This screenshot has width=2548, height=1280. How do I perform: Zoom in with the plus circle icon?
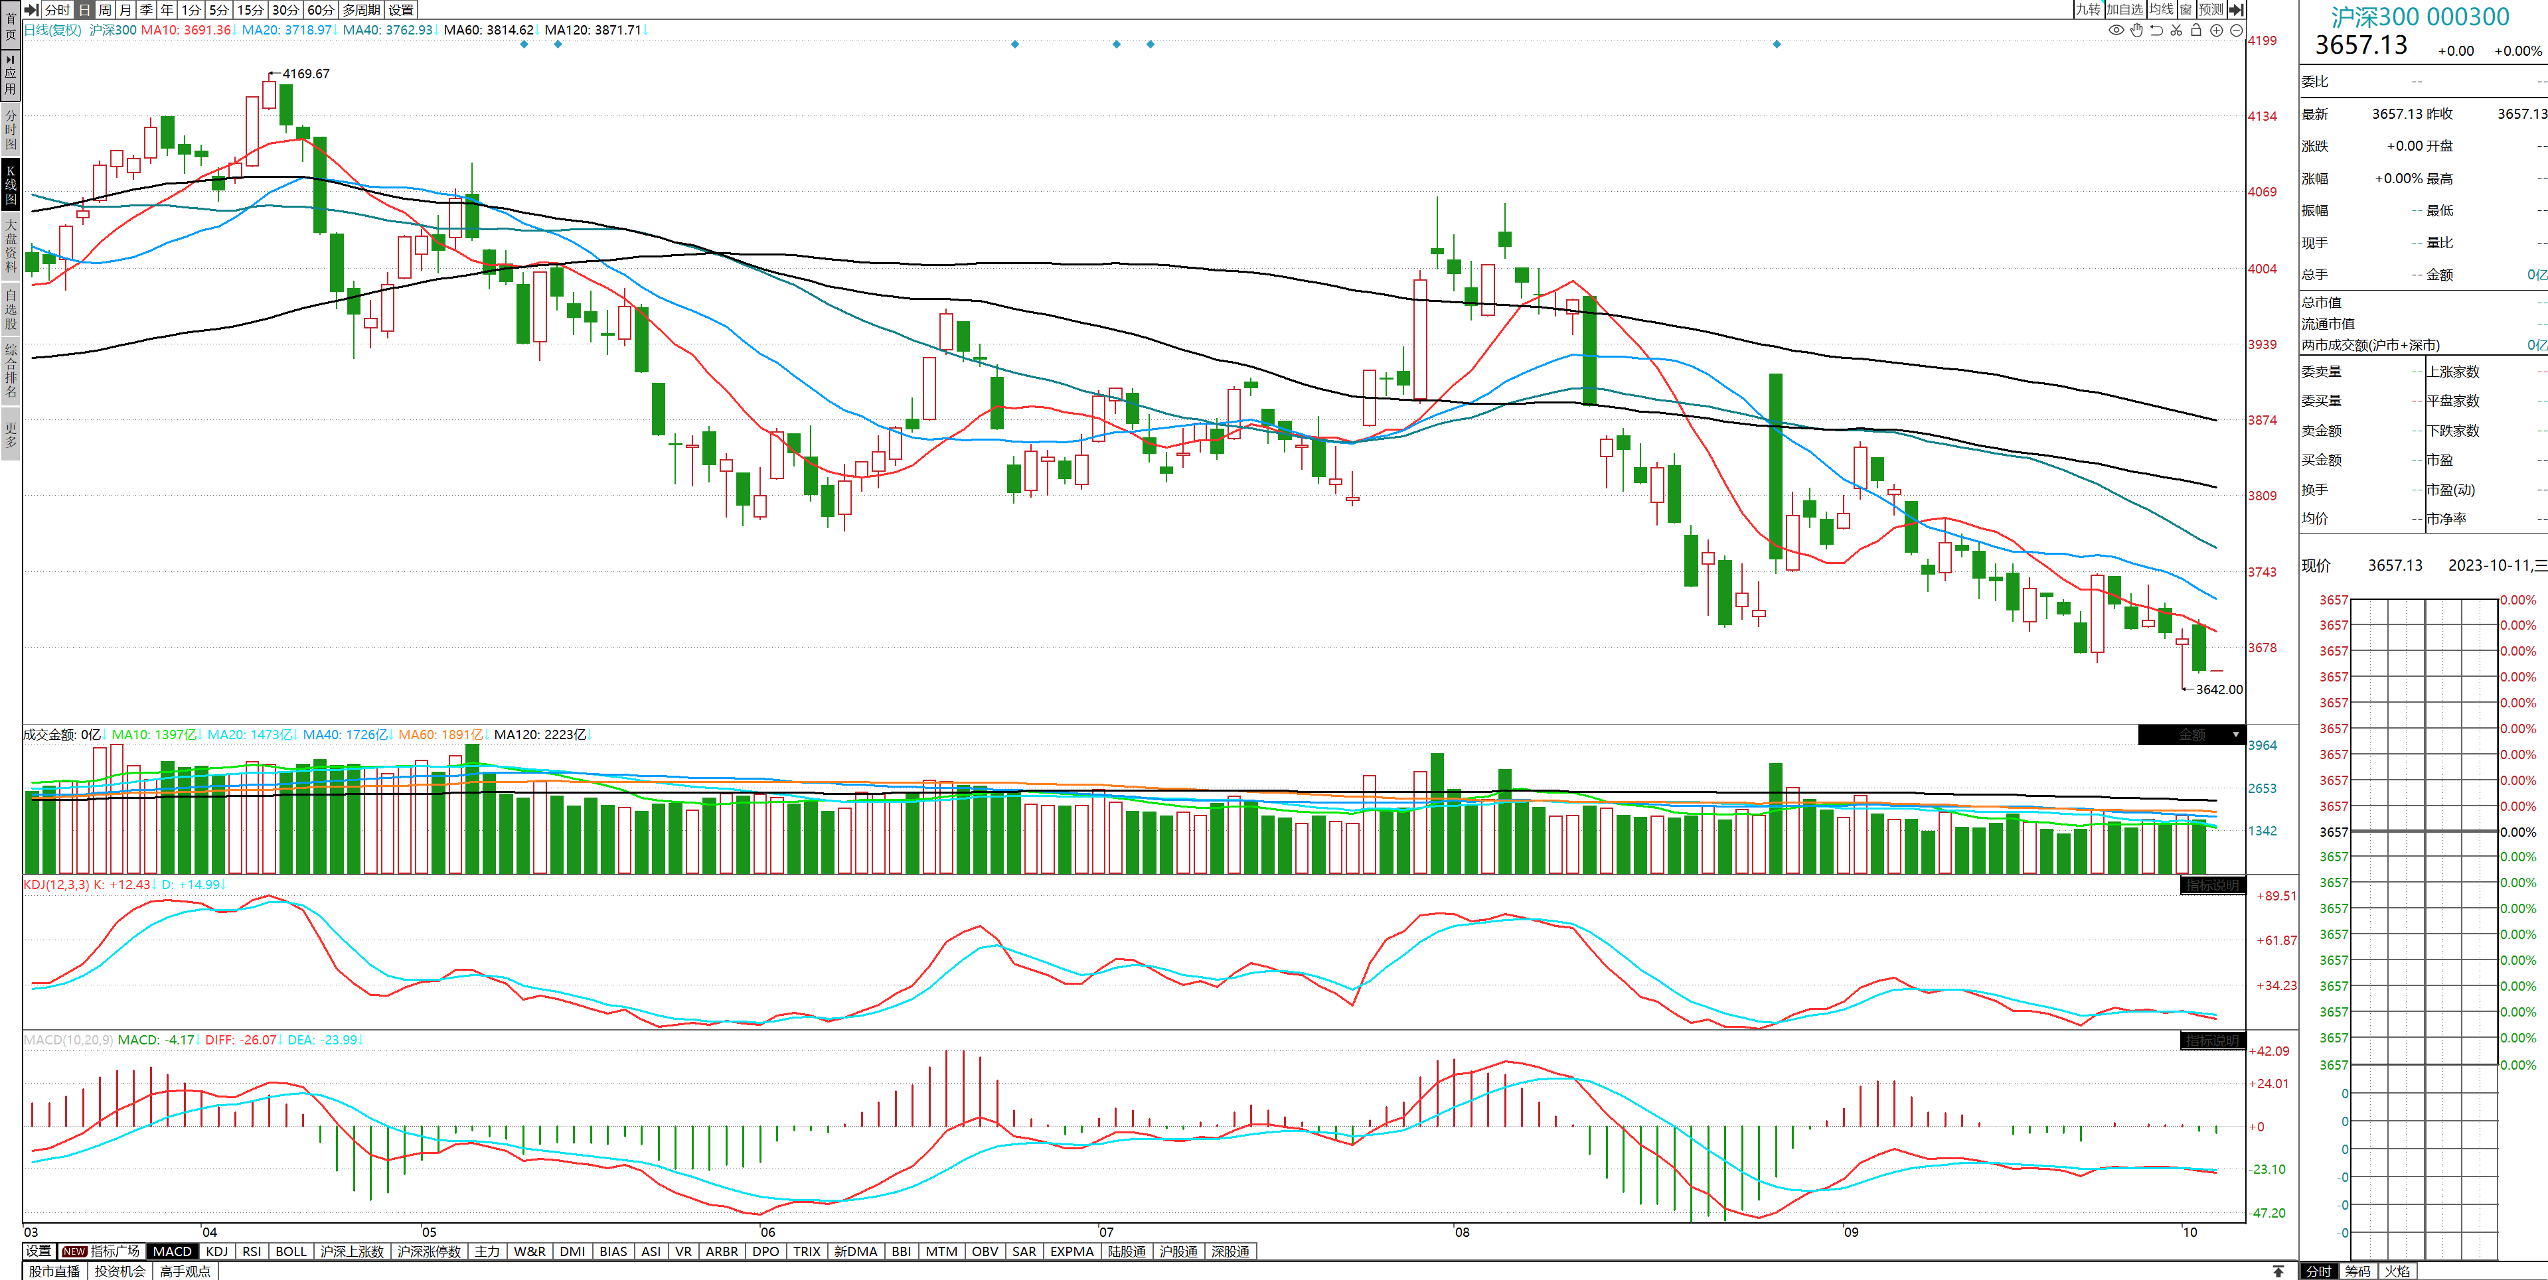pos(2217,30)
